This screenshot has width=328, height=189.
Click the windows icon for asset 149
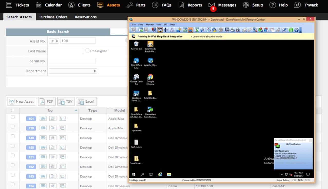pos(62,138)
